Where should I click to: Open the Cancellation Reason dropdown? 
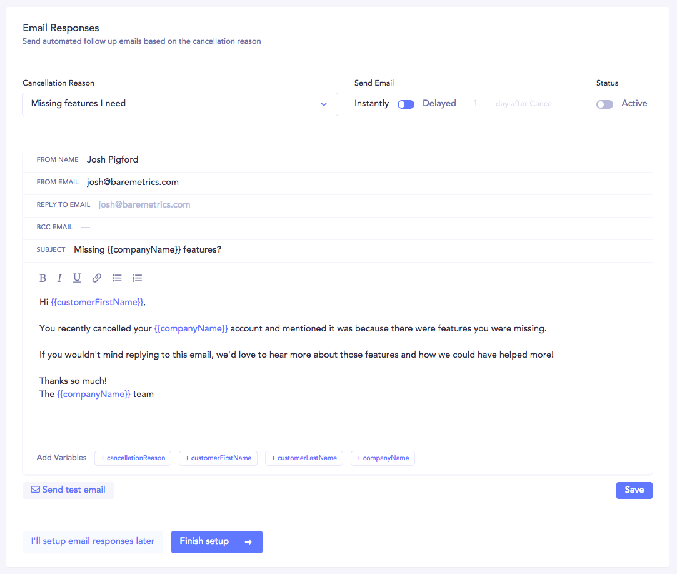[180, 104]
